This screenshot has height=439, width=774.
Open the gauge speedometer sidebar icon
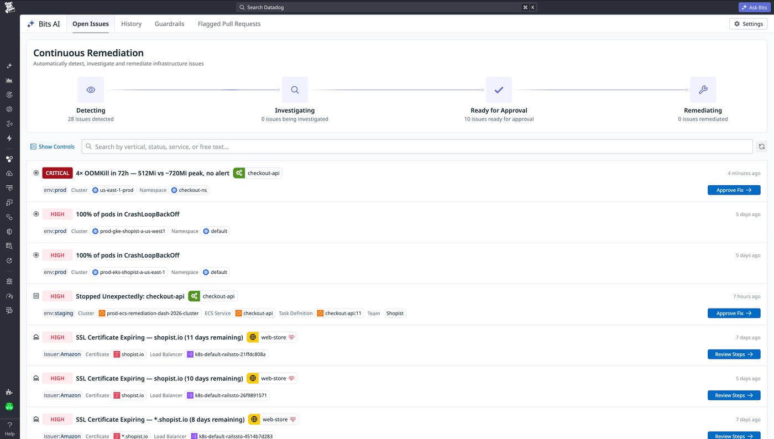[x=9, y=296]
